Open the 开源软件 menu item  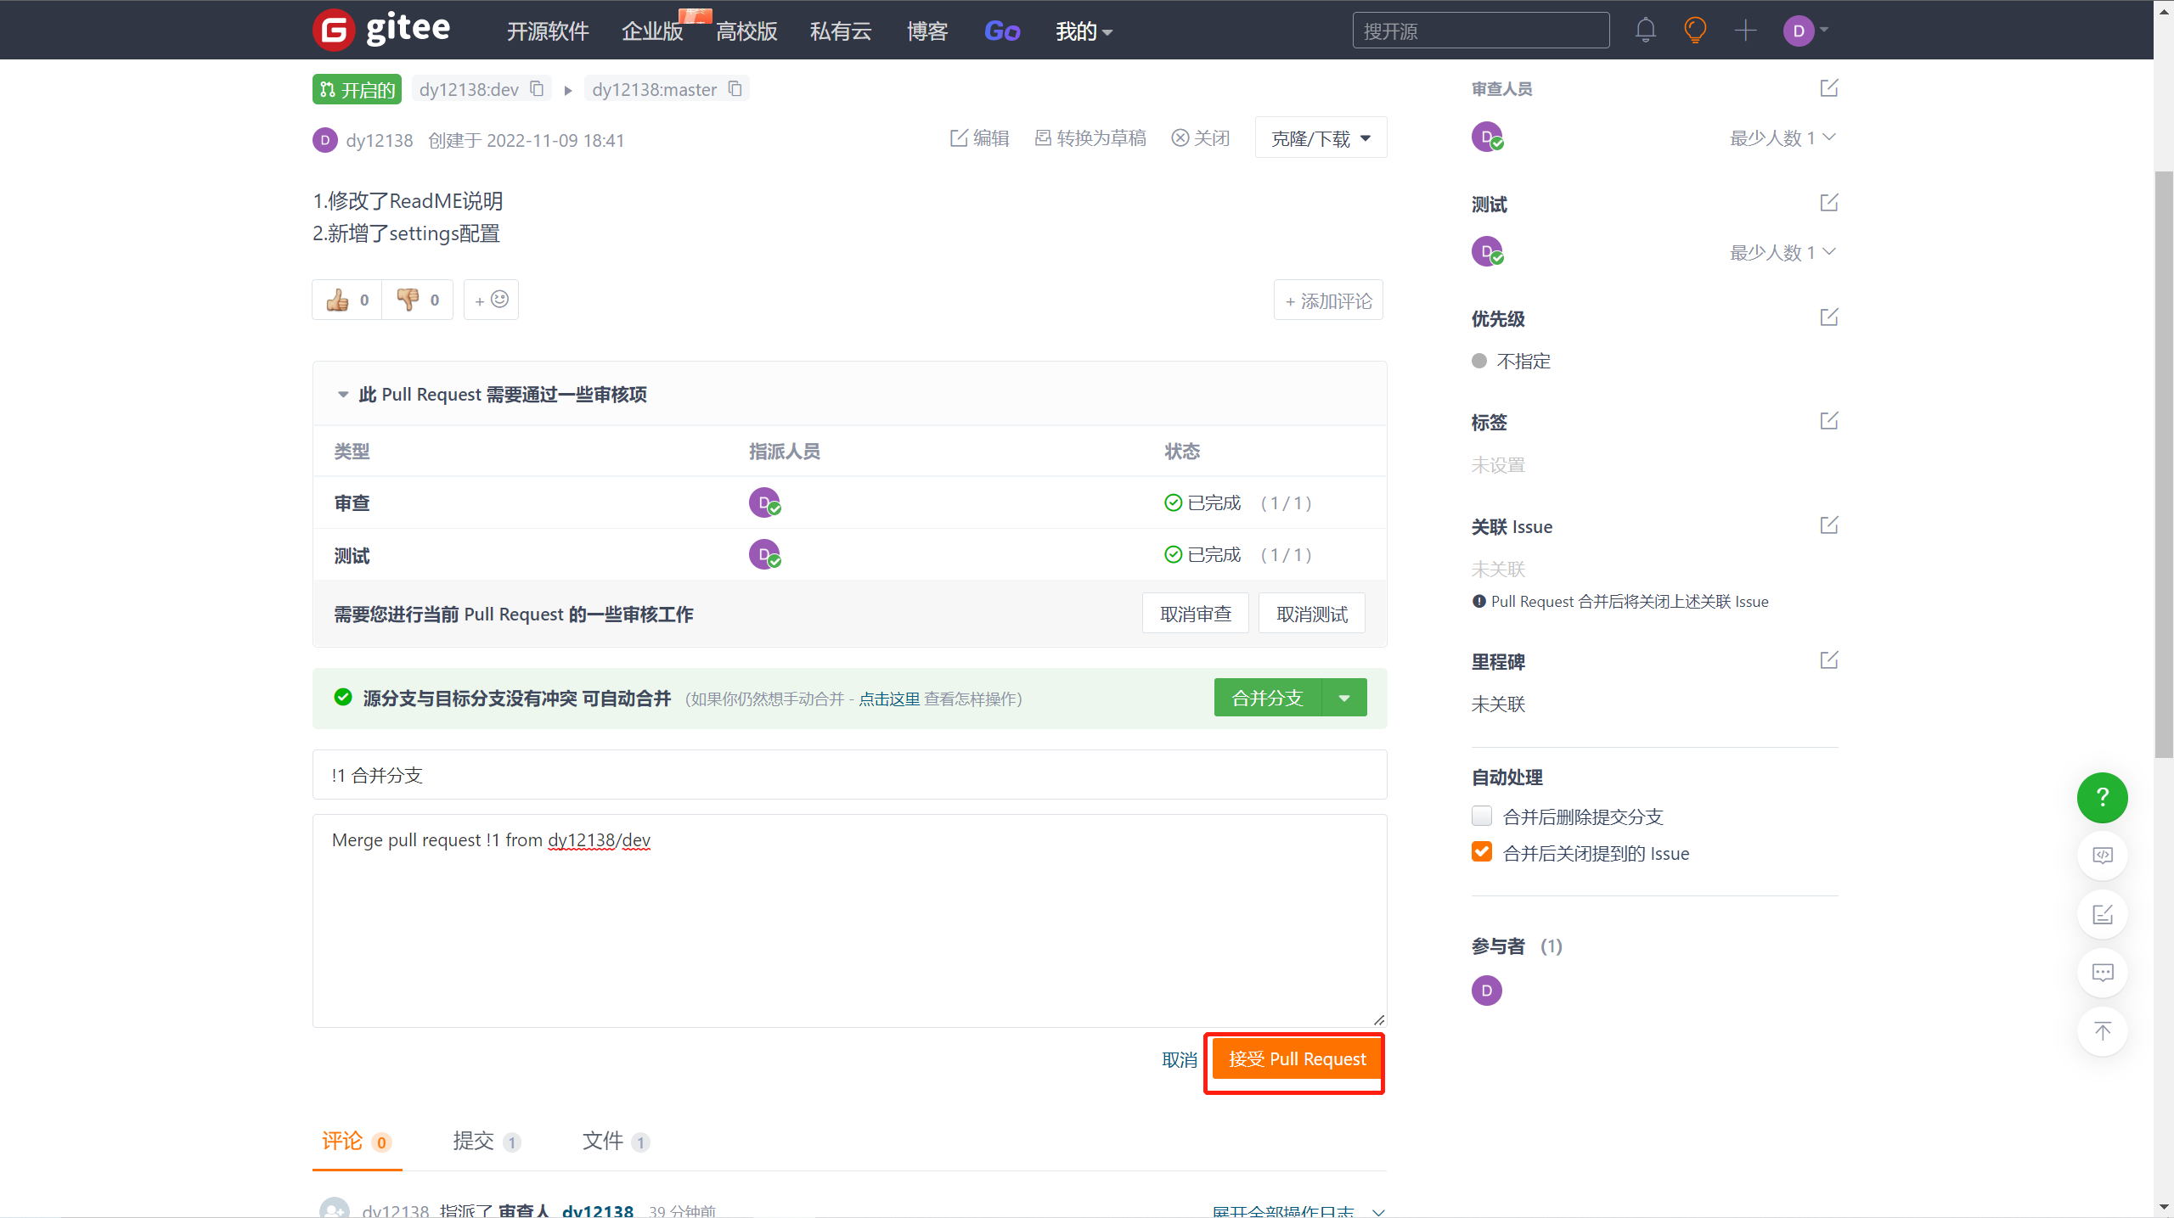tap(548, 31)
